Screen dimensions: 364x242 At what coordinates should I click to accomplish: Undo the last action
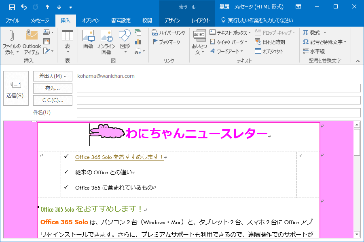pos(24,7)
